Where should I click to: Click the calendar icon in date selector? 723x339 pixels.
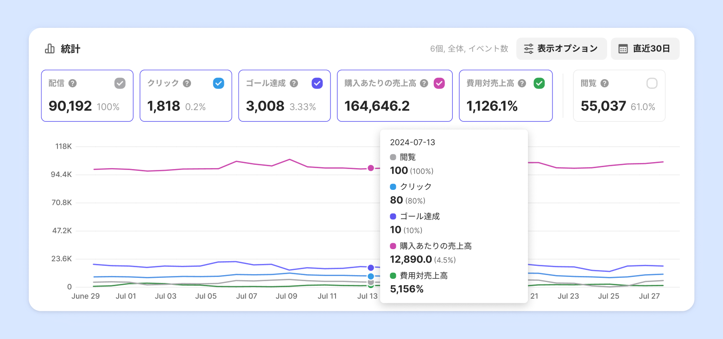[x=623, y=49]
